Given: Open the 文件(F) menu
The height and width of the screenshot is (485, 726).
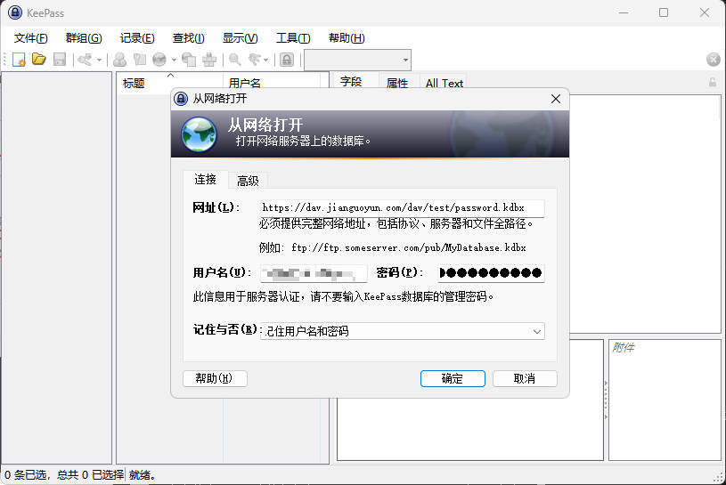Looking at the screenshot, I should pos(31,38).
